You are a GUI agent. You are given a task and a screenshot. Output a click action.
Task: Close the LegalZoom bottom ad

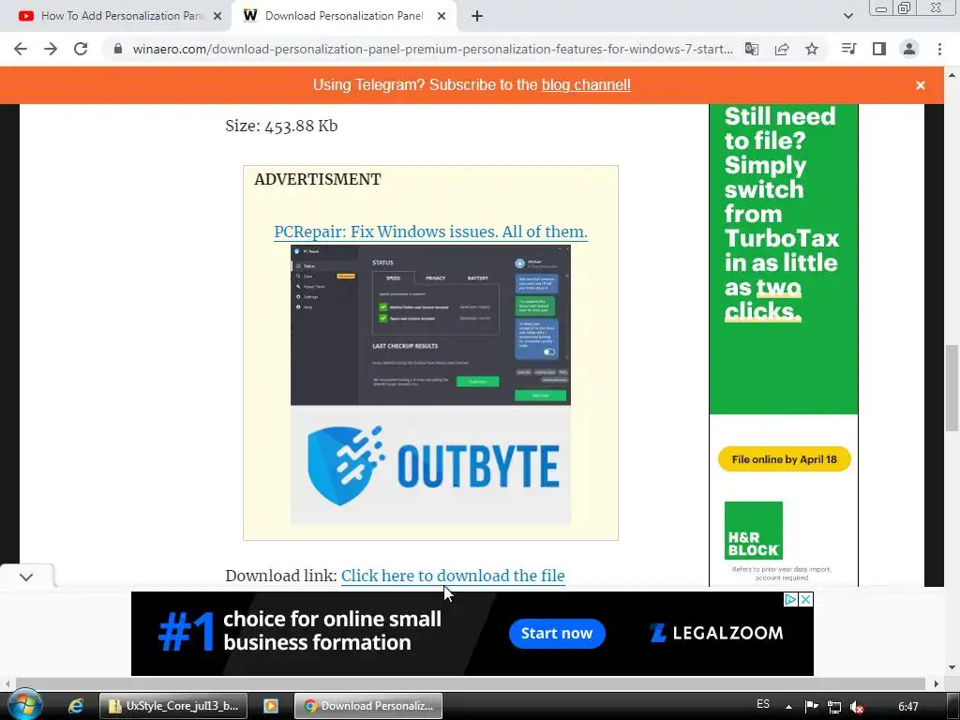806,599
